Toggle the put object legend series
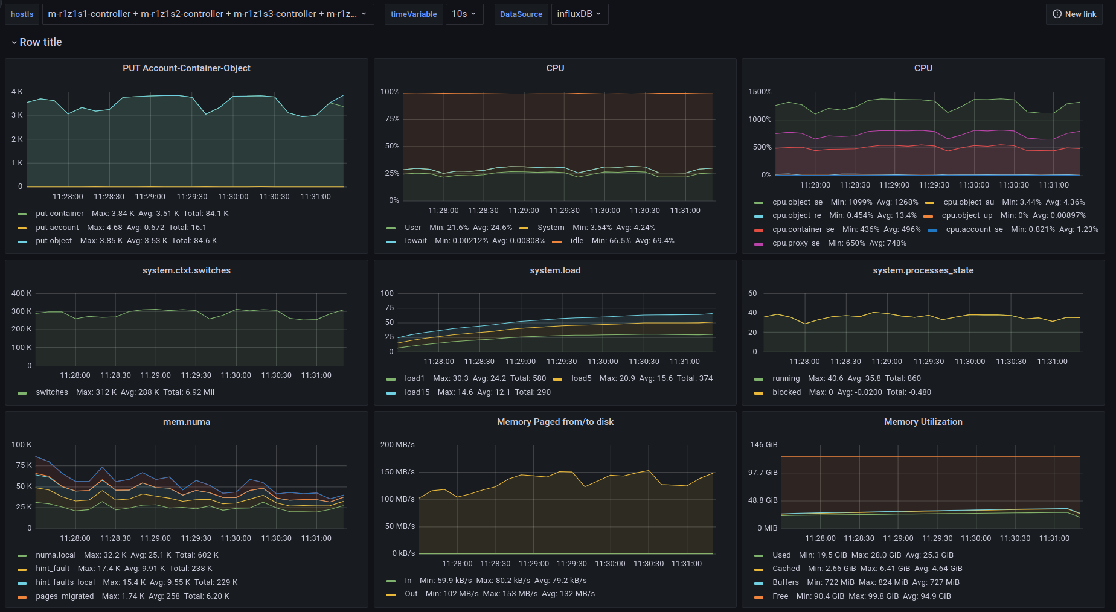The image size is (1116, 612). [x=53, y=241]
